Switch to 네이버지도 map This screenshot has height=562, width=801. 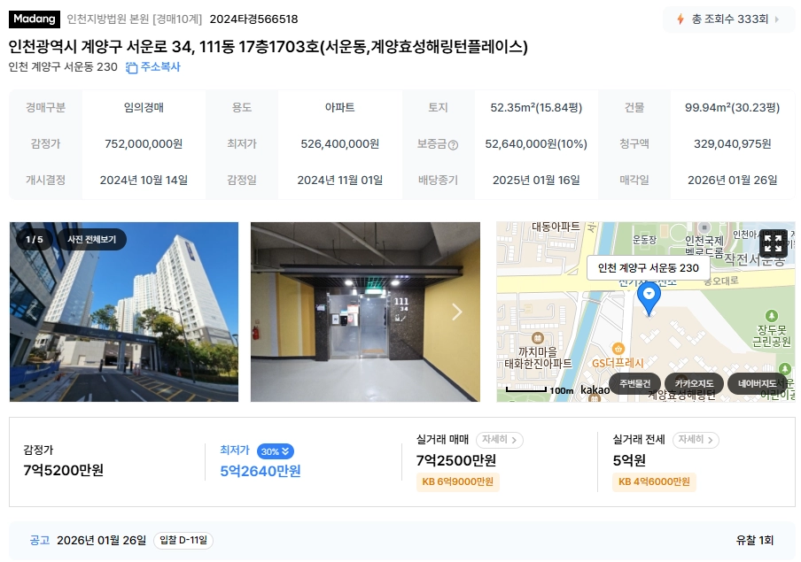[x=757, y=383]
